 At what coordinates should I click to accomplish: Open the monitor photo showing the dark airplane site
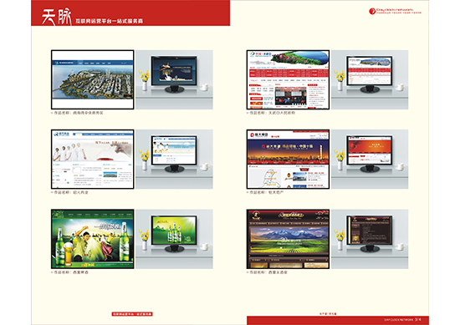(x=174, y=79)
